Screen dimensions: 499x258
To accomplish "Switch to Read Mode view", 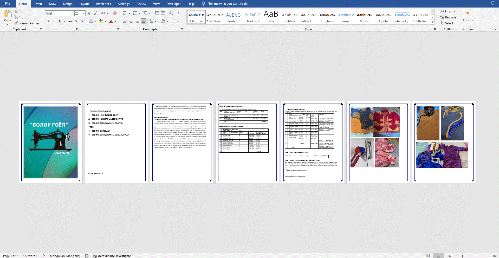I will (428, 256).
